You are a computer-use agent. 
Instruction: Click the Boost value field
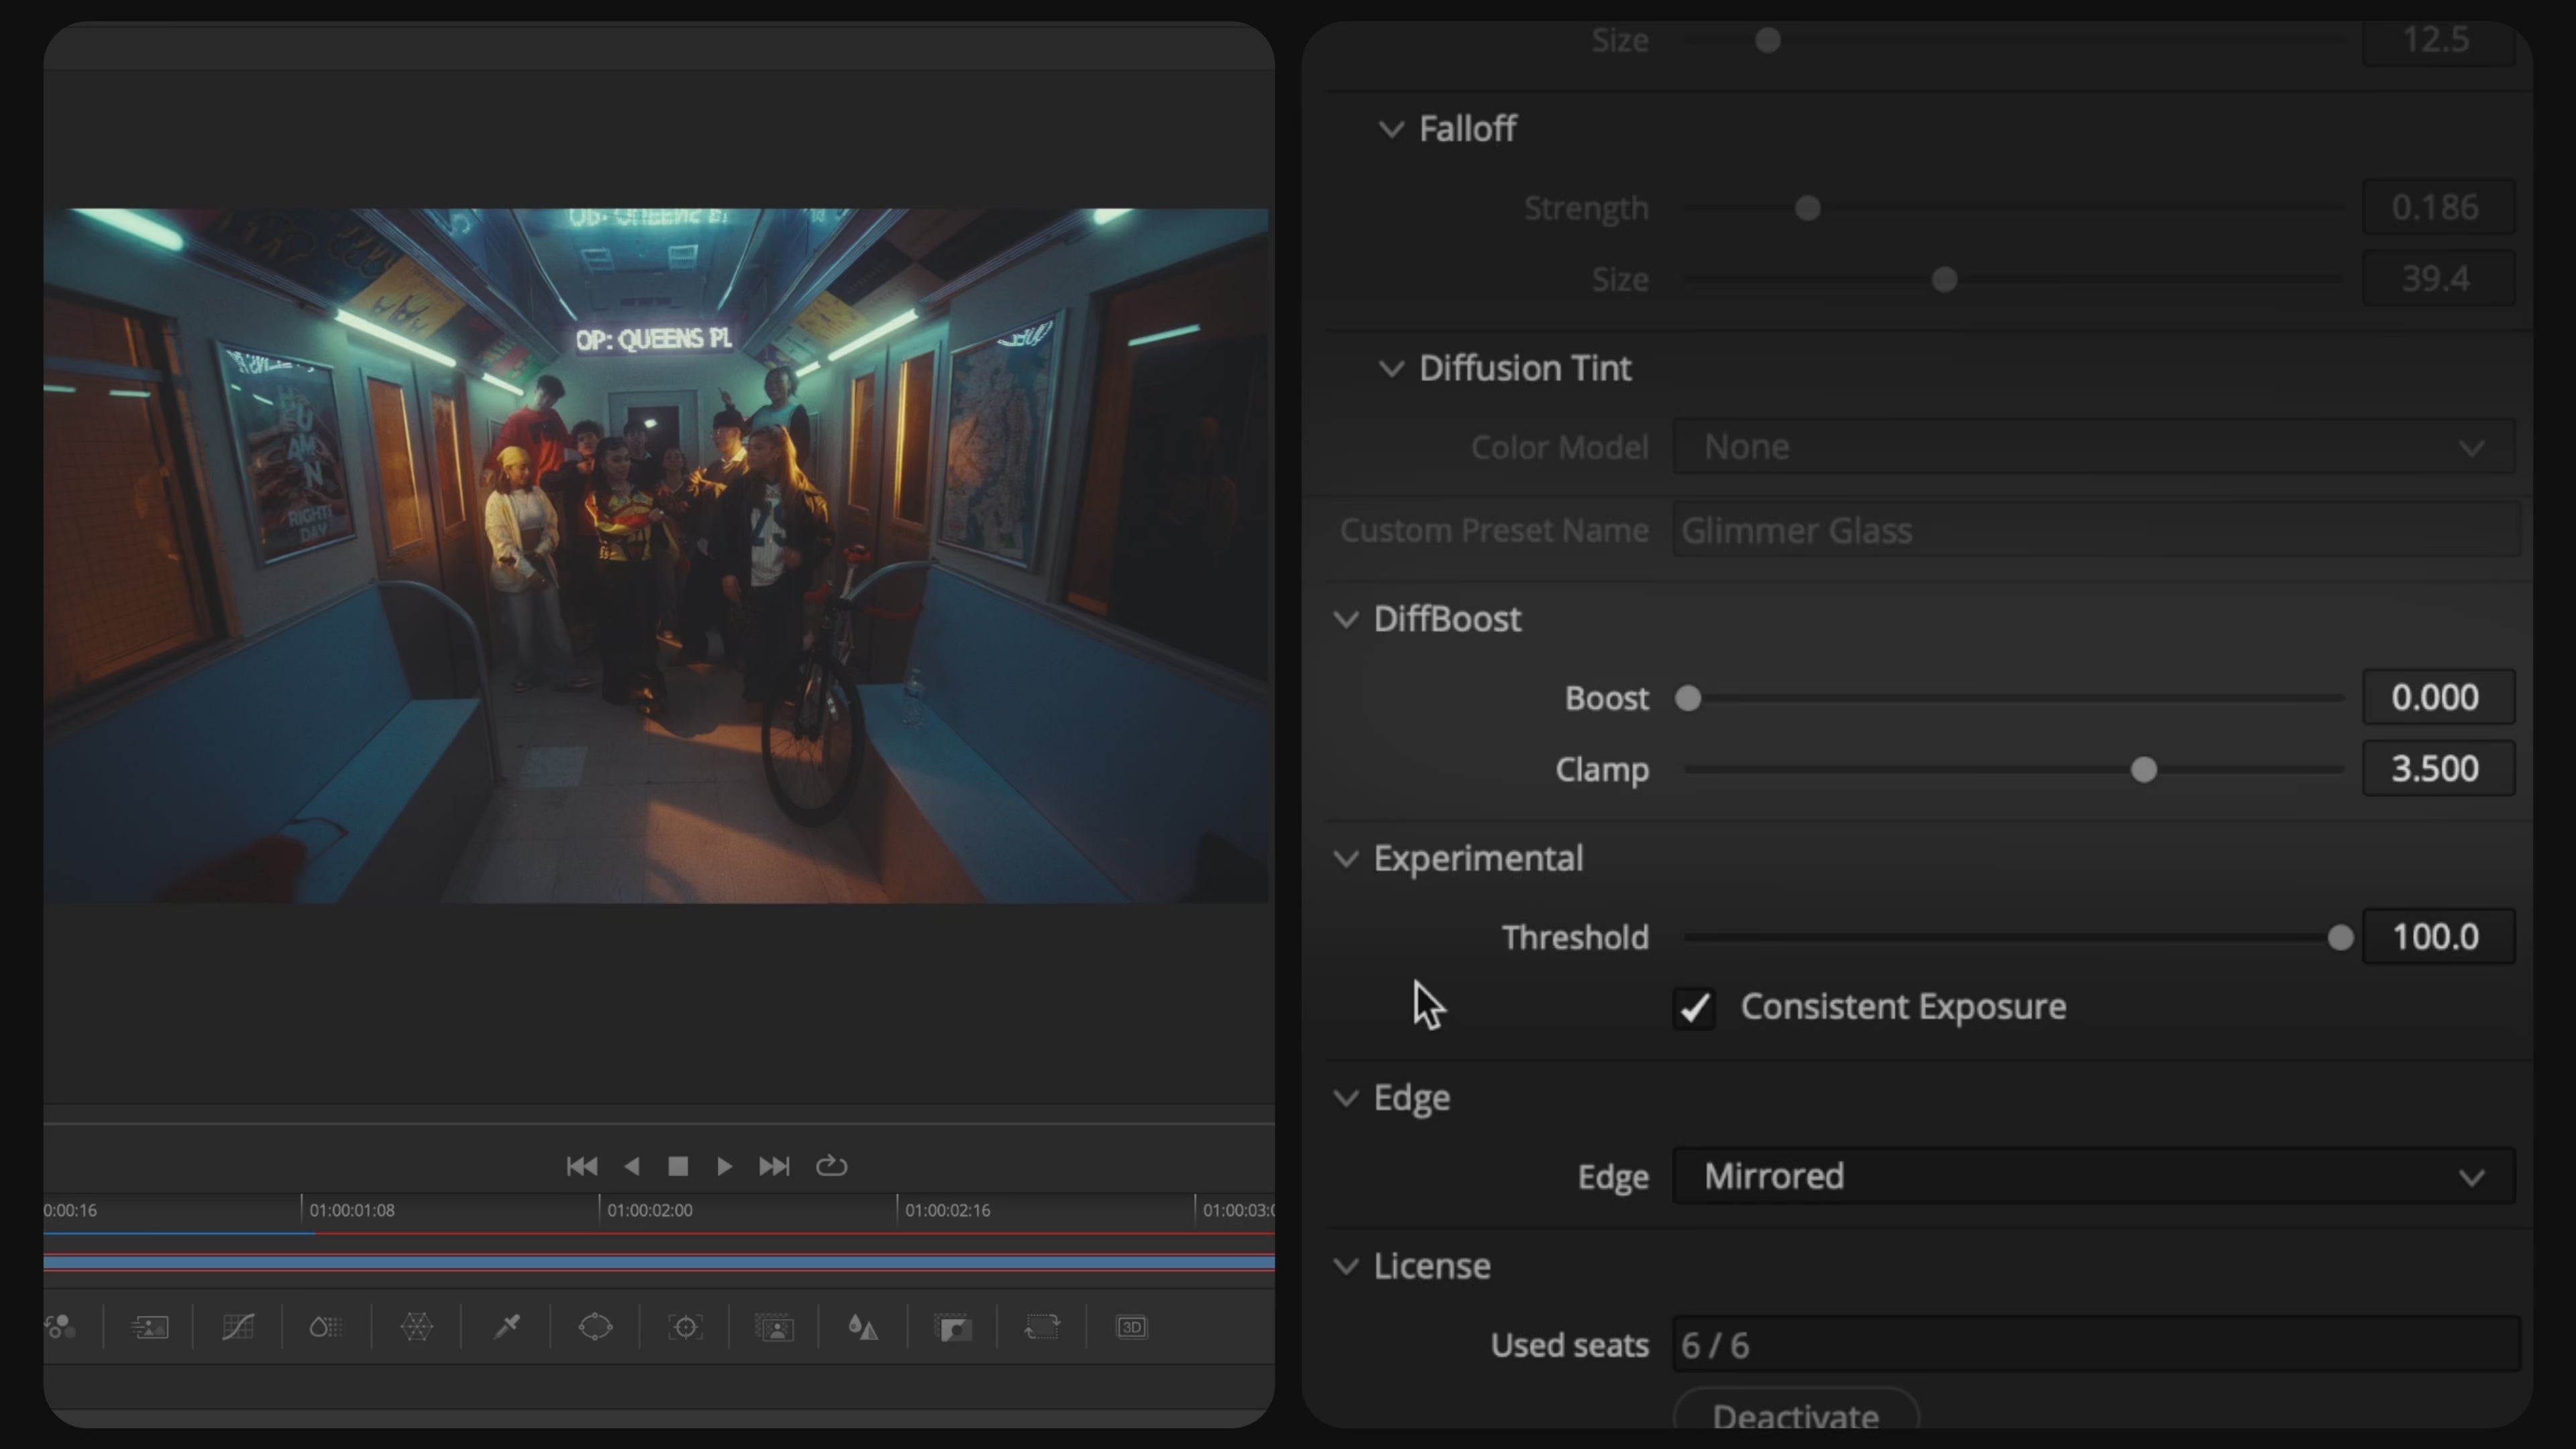(2437, 697)
